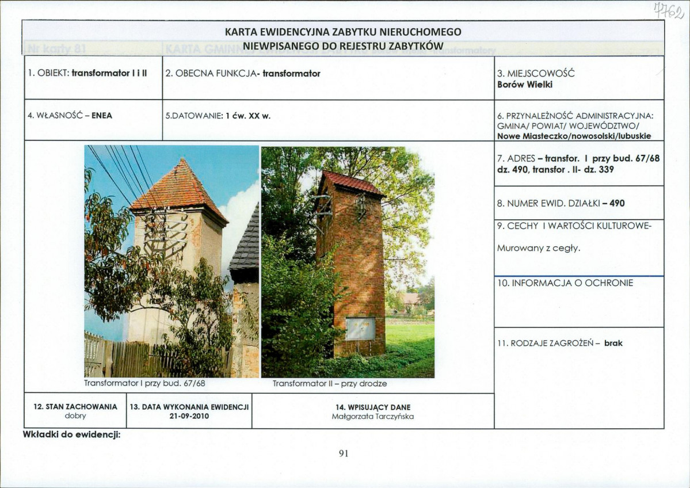The height and width of the screenshot is (488, 690).
Task: Click the photo of Transformator I
Action: [171, 261]
